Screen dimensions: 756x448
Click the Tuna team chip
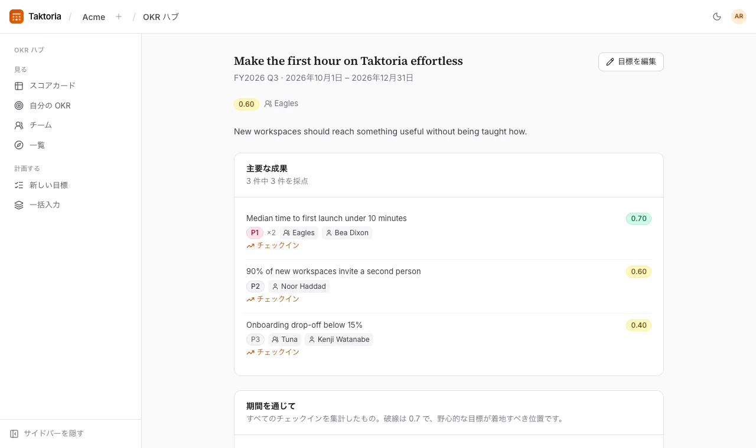[285, 340]
